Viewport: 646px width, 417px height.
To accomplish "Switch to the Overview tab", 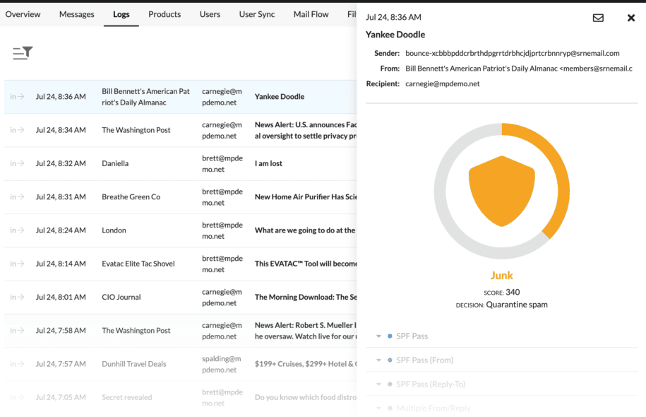I will coord(23,14).
